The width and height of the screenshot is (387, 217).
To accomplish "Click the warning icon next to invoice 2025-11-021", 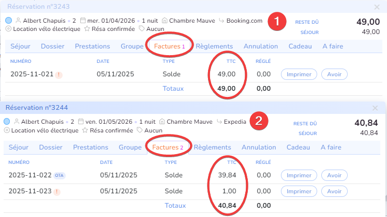I will coord(59,74).
